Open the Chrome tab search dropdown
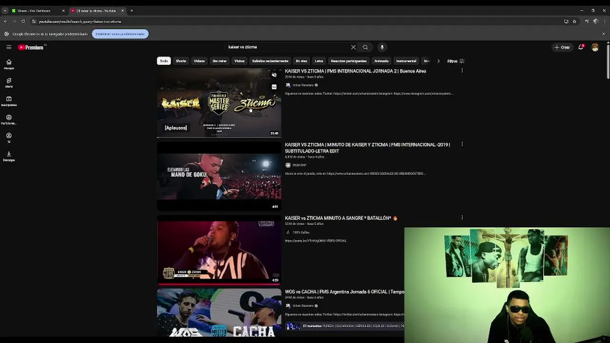 point(5,10)
